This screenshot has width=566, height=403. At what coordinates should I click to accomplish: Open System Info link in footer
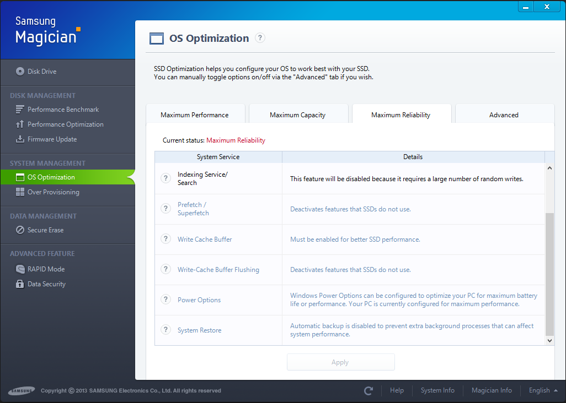tap(437, 390)
